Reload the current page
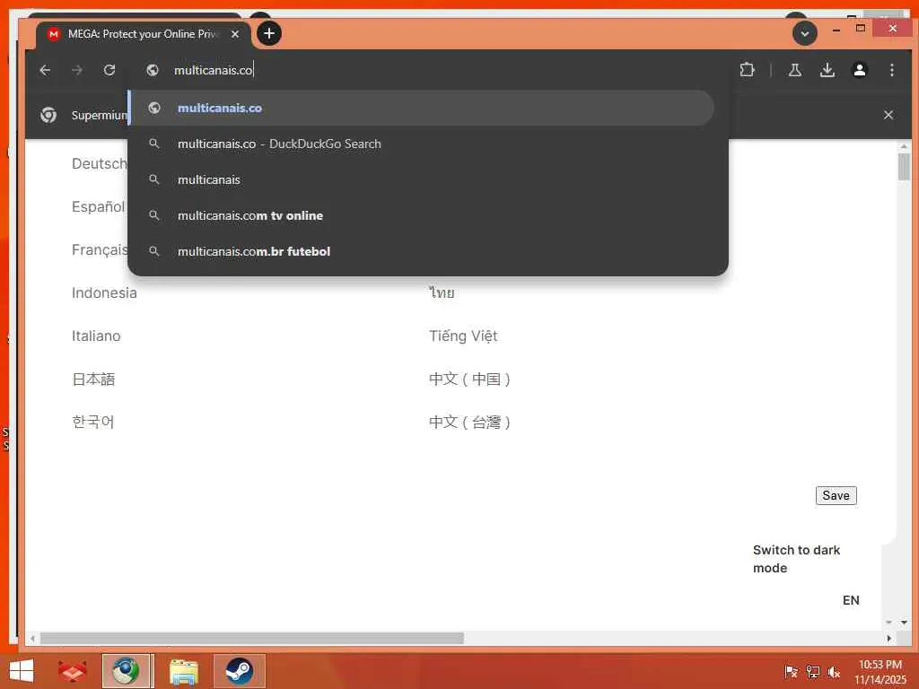This screenshot has height=689, width=919. click(x=109, y=70)
